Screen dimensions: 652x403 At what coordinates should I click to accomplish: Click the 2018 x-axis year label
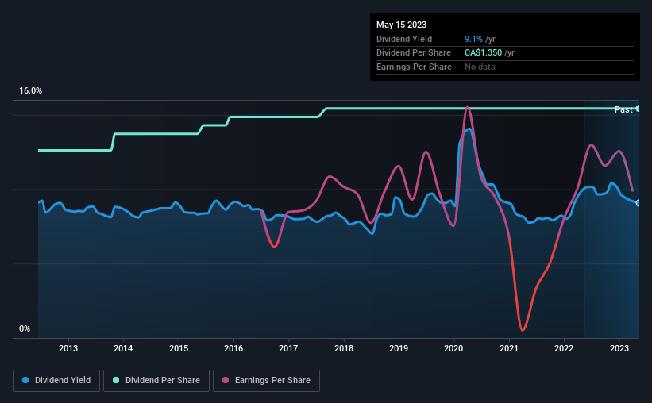click(x=344, y=348)
